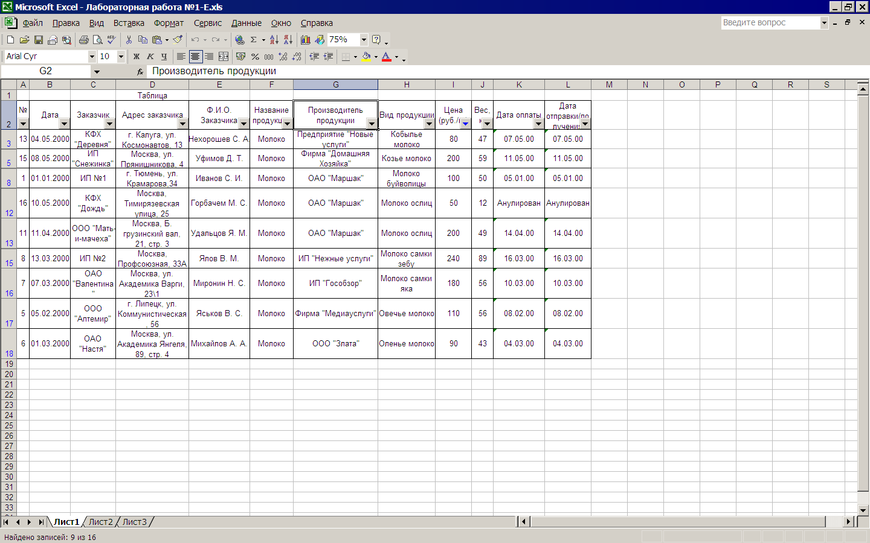Expand the Name Box dropdown
This screenshot has height=543, width=870.
tap(97, 71)
